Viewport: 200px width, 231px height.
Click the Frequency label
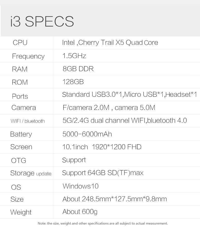(28, 56)
